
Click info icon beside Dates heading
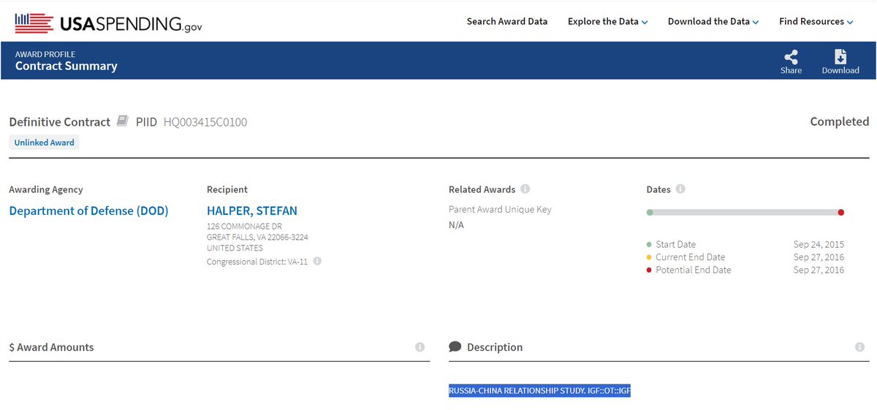(680, 189)
